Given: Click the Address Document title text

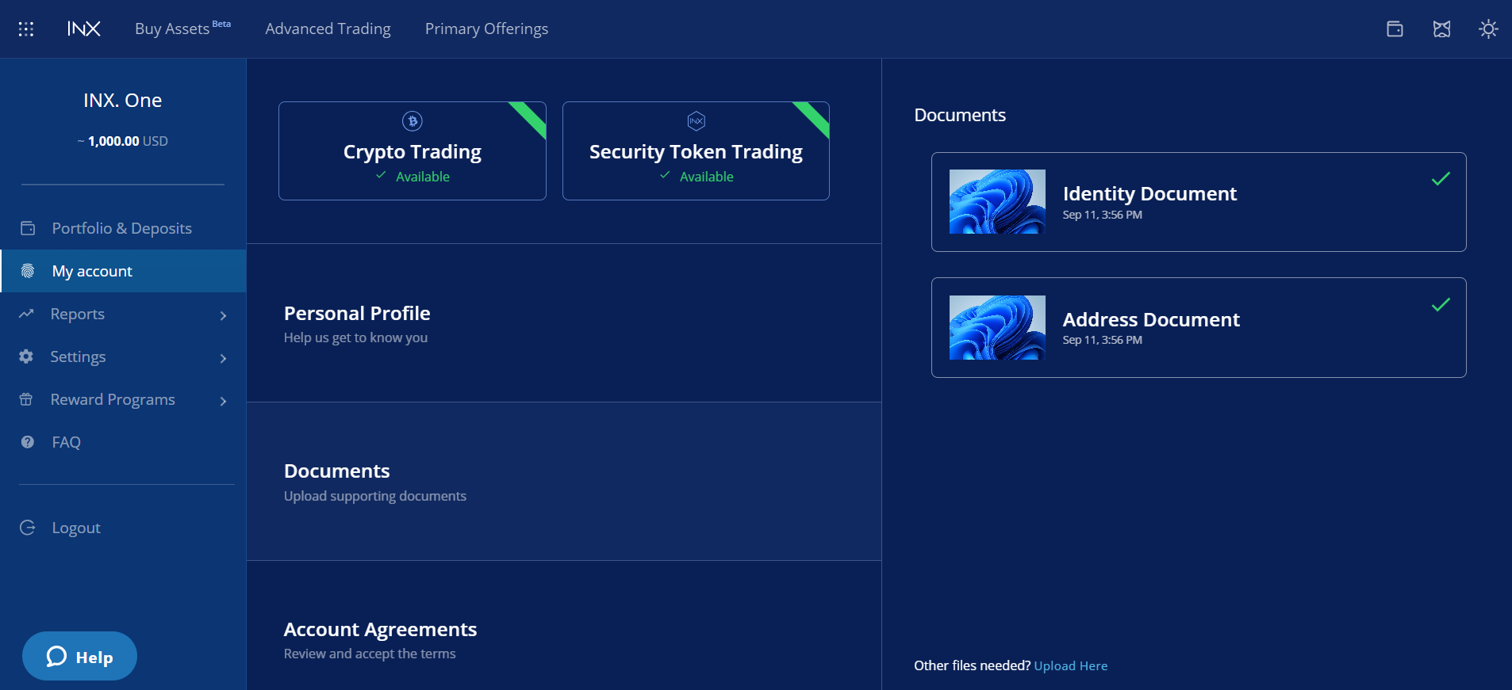Looking at the screenshot, I should (1151, 319).
